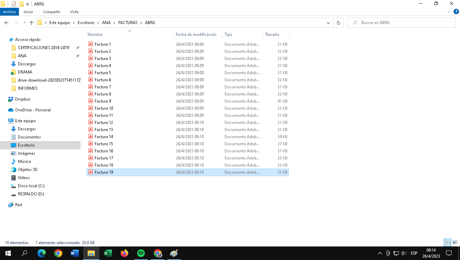The width and height of the screenshot is (460, 260).
Task: Switch to details view mode
Action: click(447, 242)
